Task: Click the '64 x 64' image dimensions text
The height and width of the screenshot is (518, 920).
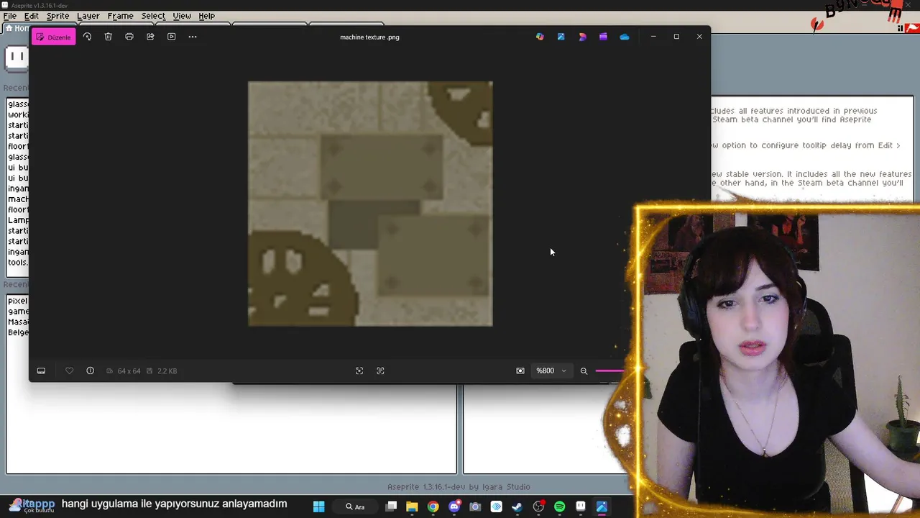Action: (129, 371)
